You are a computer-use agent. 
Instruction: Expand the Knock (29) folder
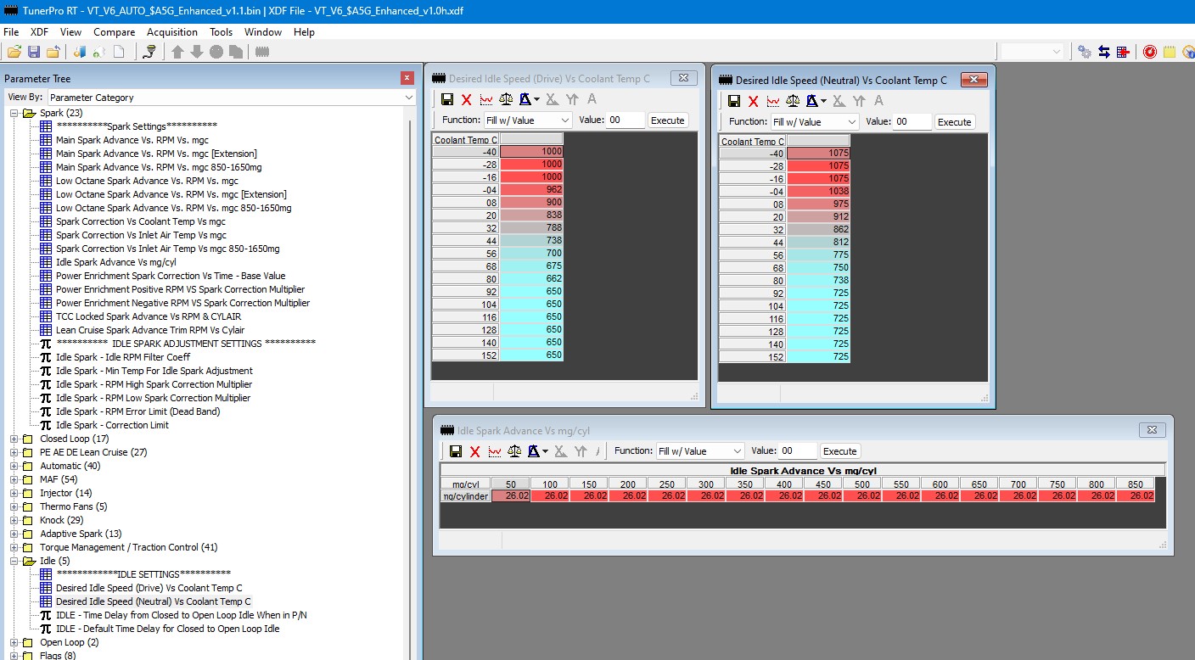tap(14, 520)
